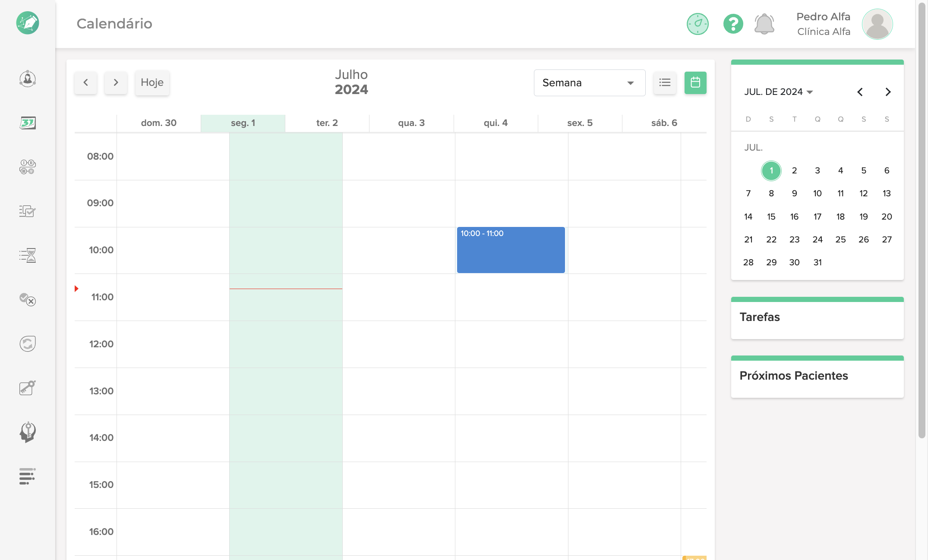This screenshot has height=560, width=928.
Task: Select day 23 in mini calendar
Action: click(795, 239)
